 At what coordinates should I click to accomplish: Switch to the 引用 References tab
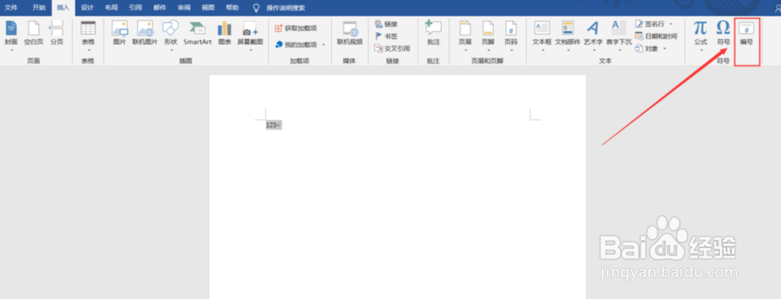pos(135,8)
